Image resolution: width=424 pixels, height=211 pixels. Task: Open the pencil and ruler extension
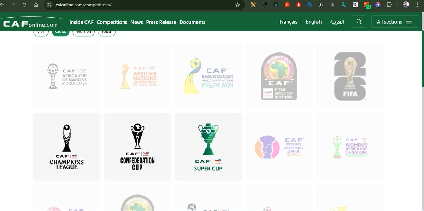(253, 5)
